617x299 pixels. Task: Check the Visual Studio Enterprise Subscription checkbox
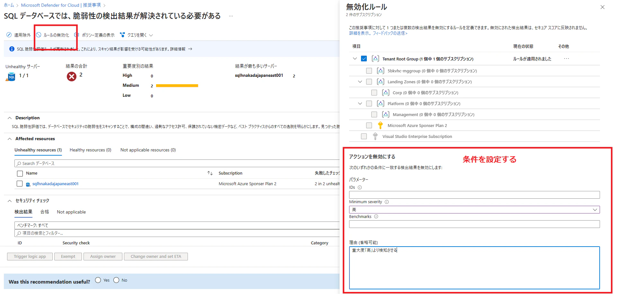coord(364,136)
